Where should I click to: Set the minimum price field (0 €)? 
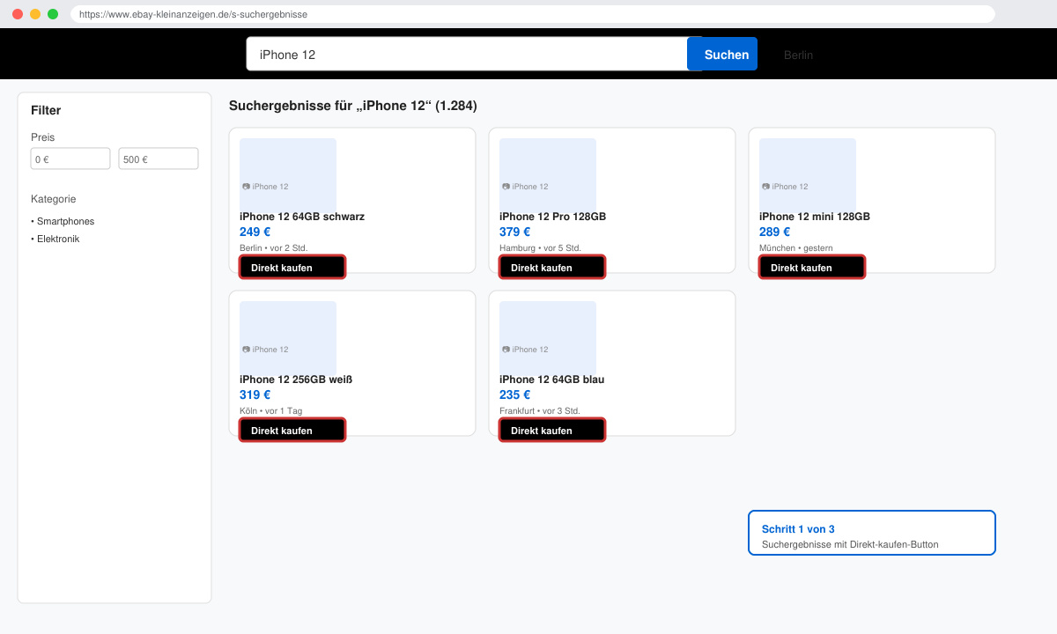(x=70, y=159)
